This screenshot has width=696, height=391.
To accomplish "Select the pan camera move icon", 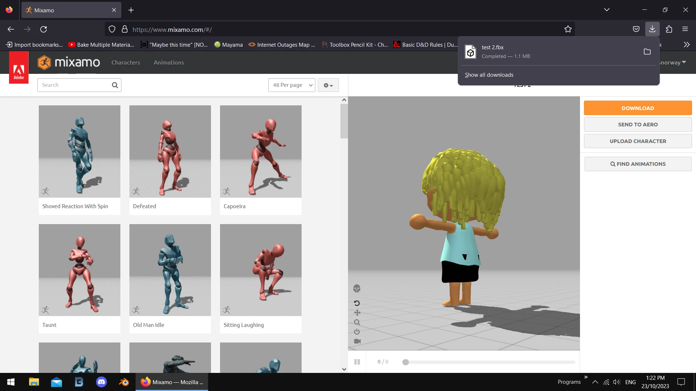I will pos(357,312).
